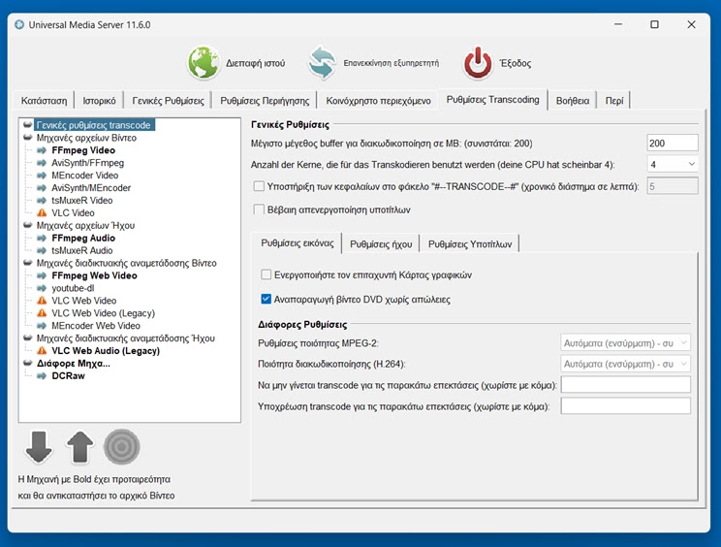Image resolution: width=721 pixels, height=547 pixels.
Task: Click arrow icon beside FFmpeg Web Video
Action: click(42, 275)
